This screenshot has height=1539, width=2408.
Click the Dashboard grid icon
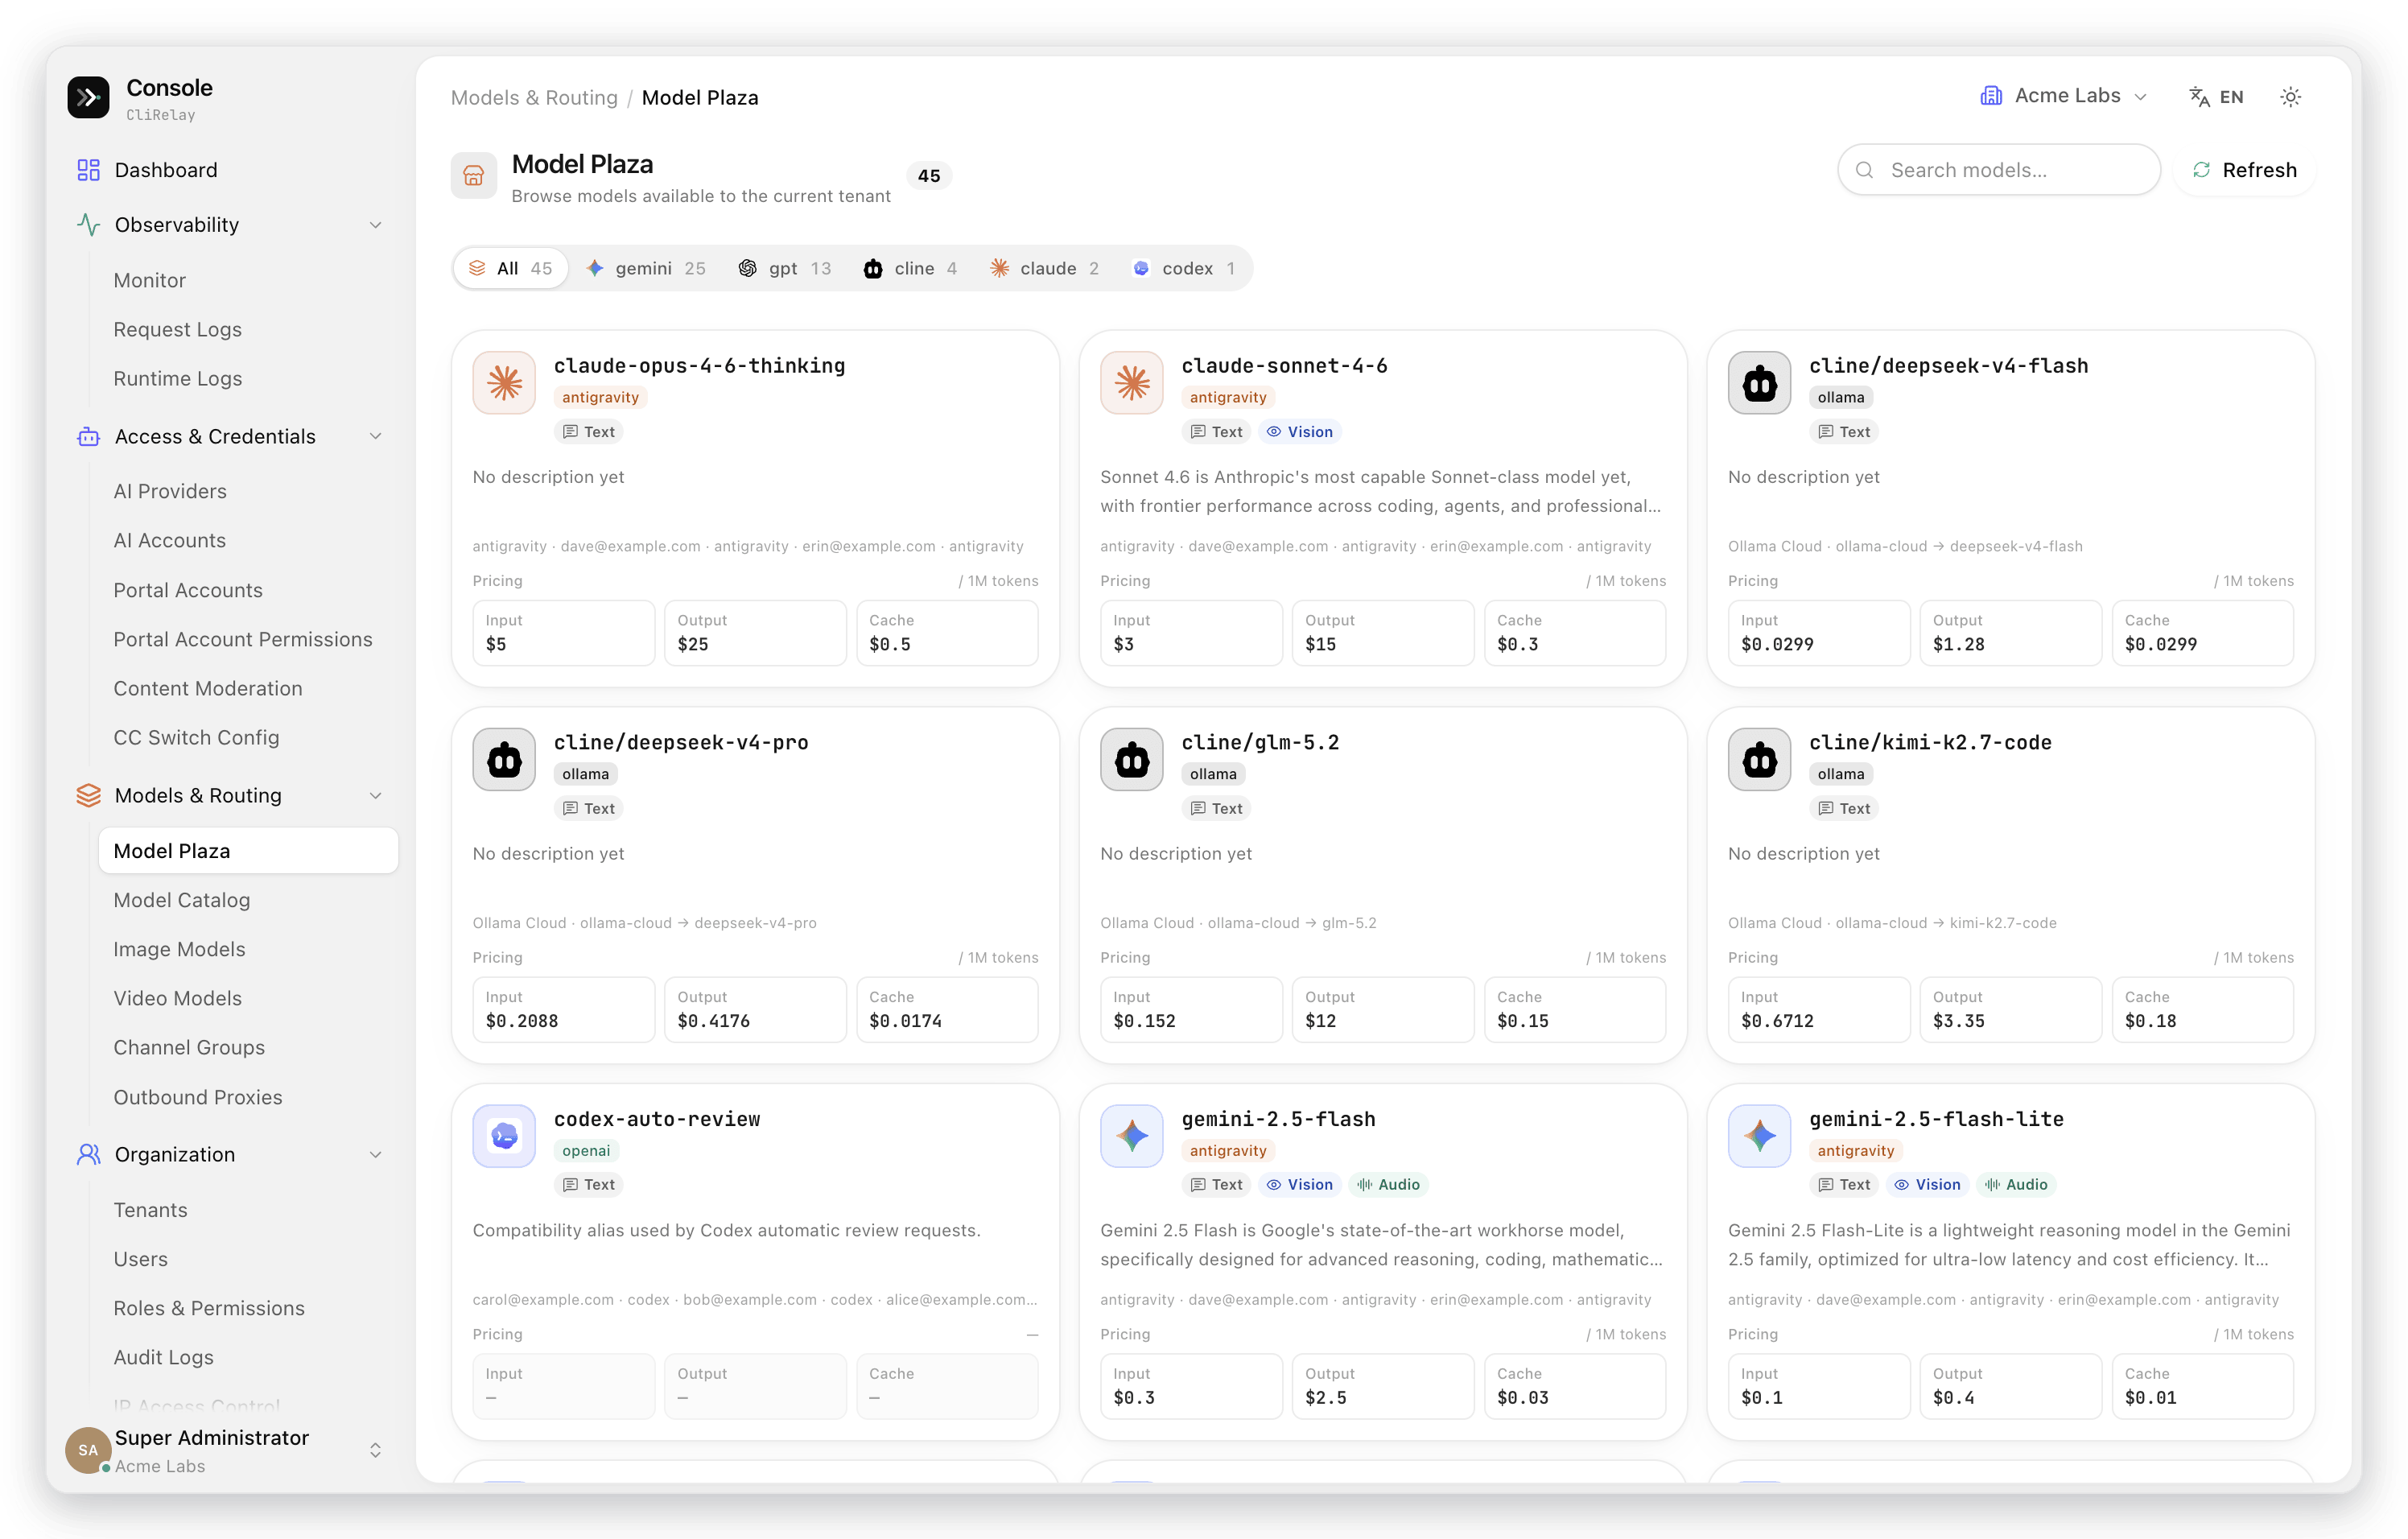(88, 170)
